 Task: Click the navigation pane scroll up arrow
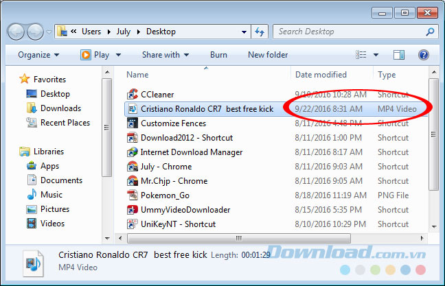click(x=107, y=72)
